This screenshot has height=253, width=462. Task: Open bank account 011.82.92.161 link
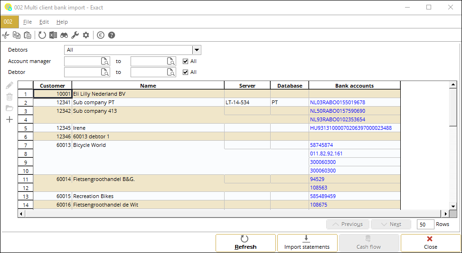pos(326,154)
